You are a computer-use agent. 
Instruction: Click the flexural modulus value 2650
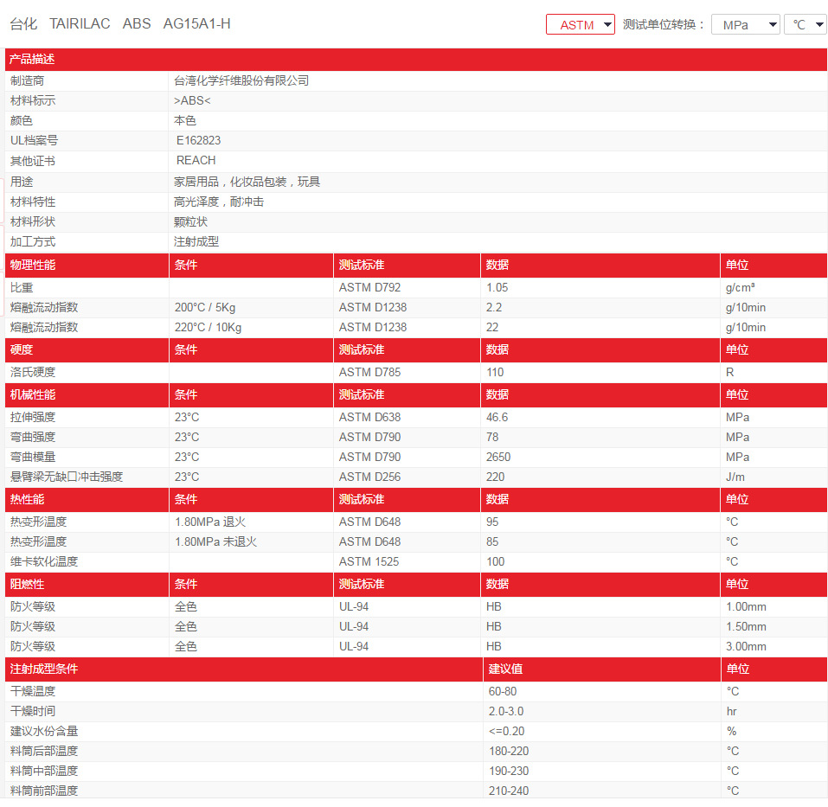tap(498, 457)
